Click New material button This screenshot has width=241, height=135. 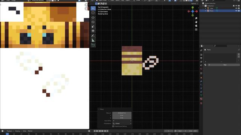pos(225,65)
